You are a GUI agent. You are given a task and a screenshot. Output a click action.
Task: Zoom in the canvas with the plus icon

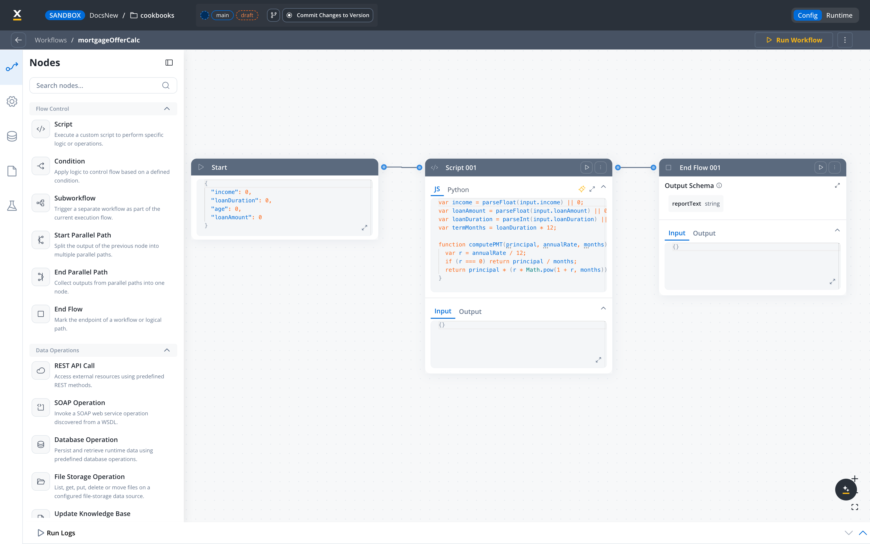[855, 478]
